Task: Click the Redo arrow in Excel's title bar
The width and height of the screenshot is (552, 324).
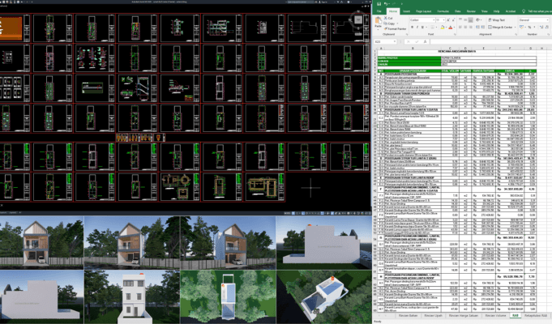Action: click(394, 4)
